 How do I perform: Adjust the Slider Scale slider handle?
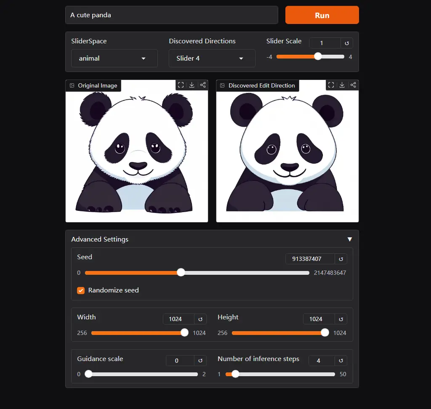click(x=318, y=56)
